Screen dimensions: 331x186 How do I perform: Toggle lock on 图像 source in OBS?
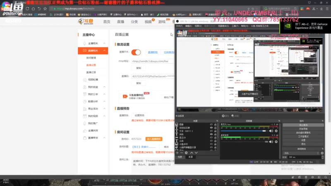[215, 124]
